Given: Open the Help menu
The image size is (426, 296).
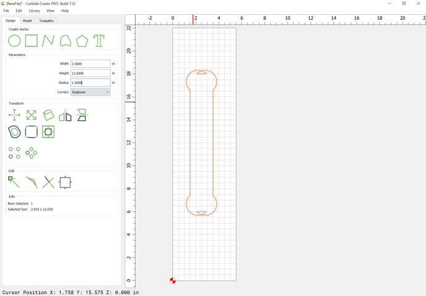Looking at the screenshot, I should [x=65, y=10].
